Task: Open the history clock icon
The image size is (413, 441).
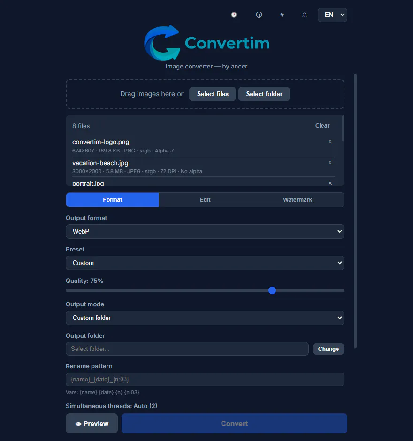Action: coord(234,15)
